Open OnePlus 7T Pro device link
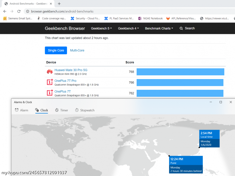Image resolution: width=235 pixels, height=176 pixels. (65, 81)
